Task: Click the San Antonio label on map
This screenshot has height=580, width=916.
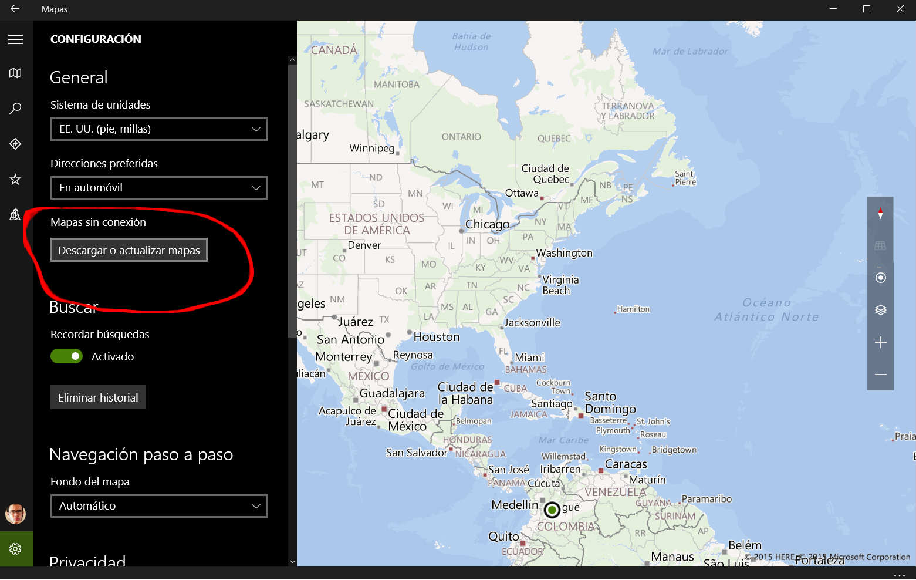Action: (350, 339)
